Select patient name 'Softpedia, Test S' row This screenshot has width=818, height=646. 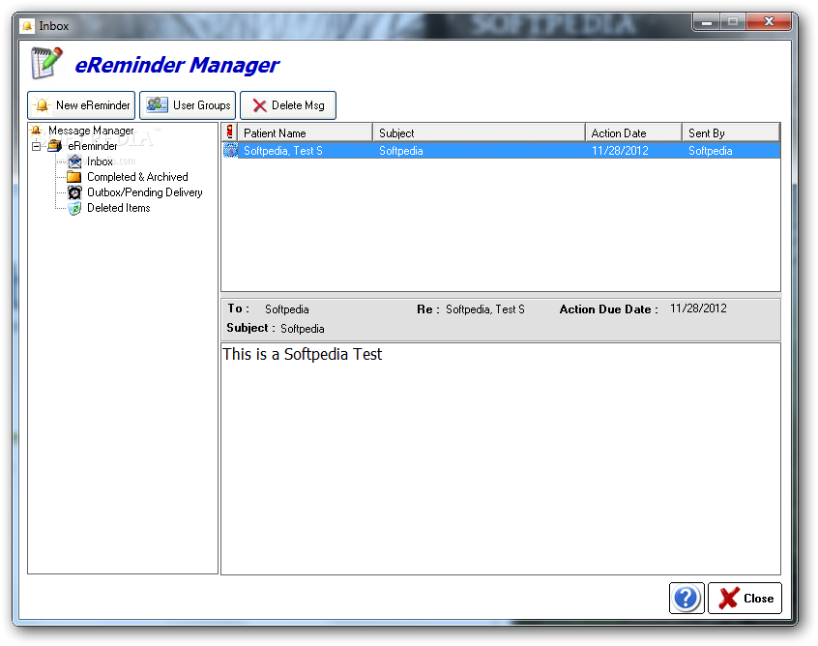click(283, 151)
